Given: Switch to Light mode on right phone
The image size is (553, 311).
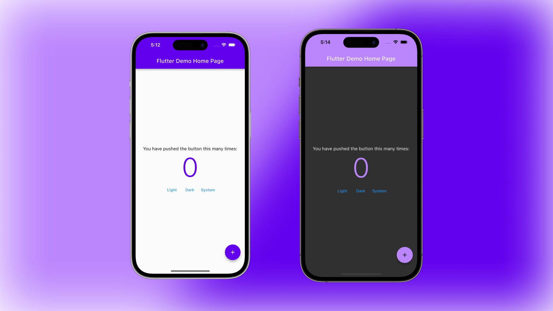Looking at the screenshot, I should click(342, 191).
